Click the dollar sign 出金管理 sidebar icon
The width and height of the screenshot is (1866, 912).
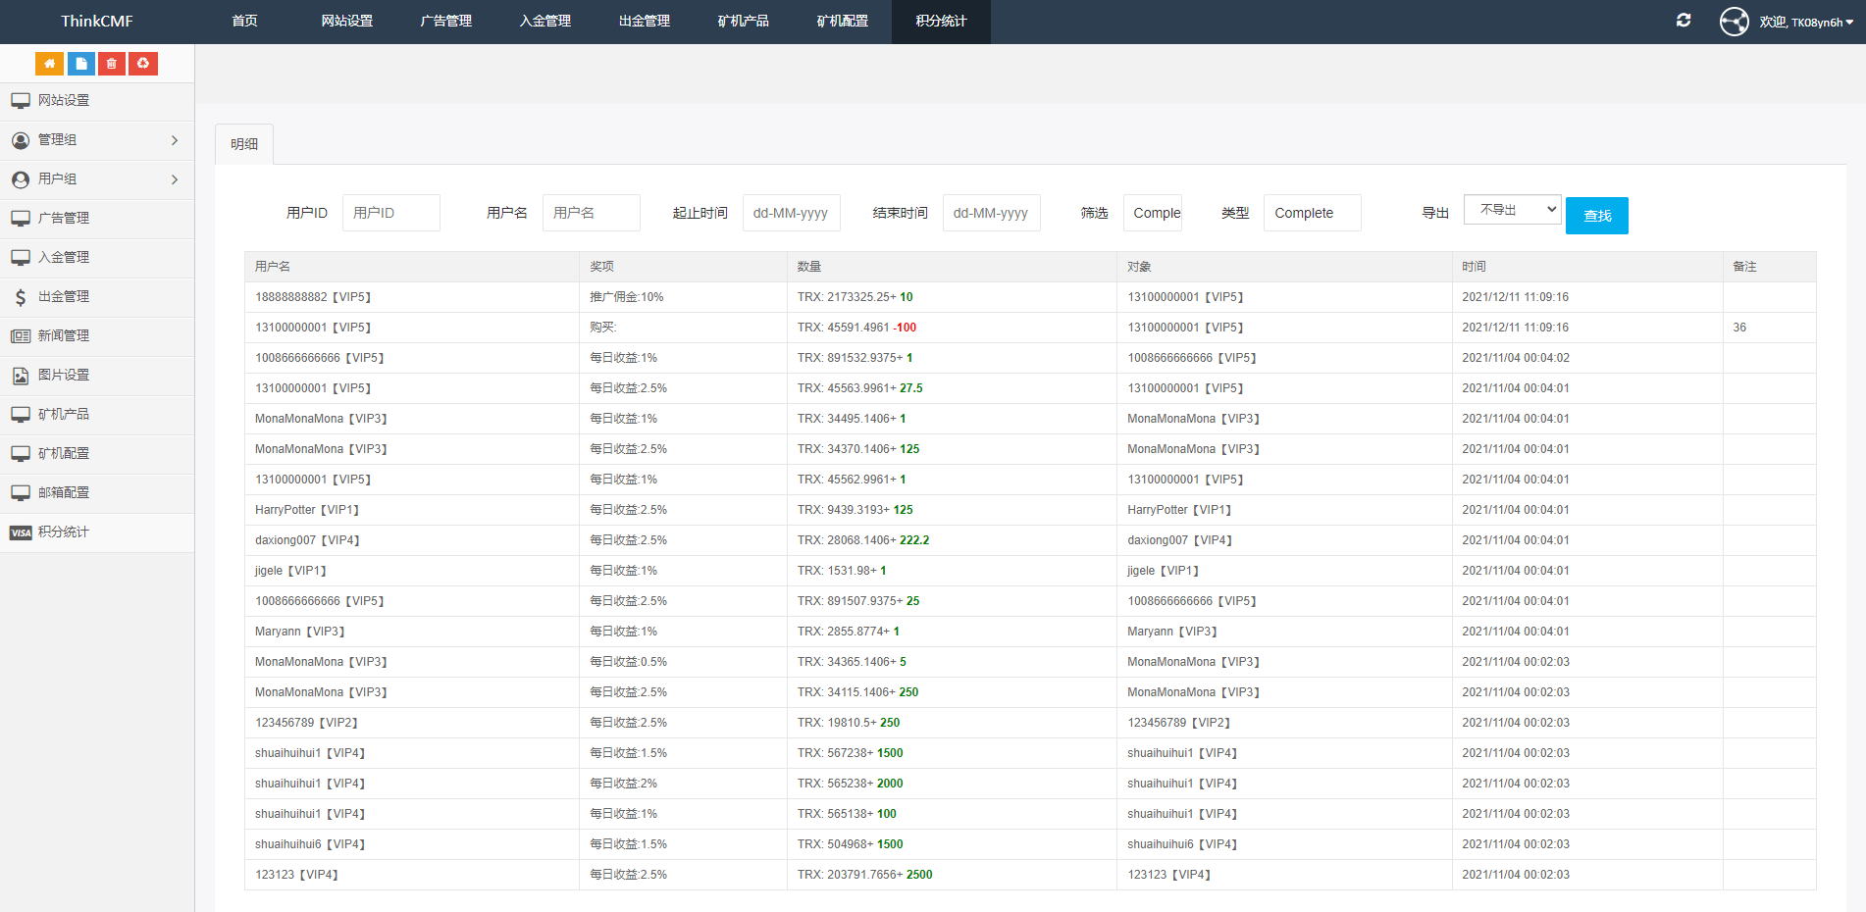(21, 297)
